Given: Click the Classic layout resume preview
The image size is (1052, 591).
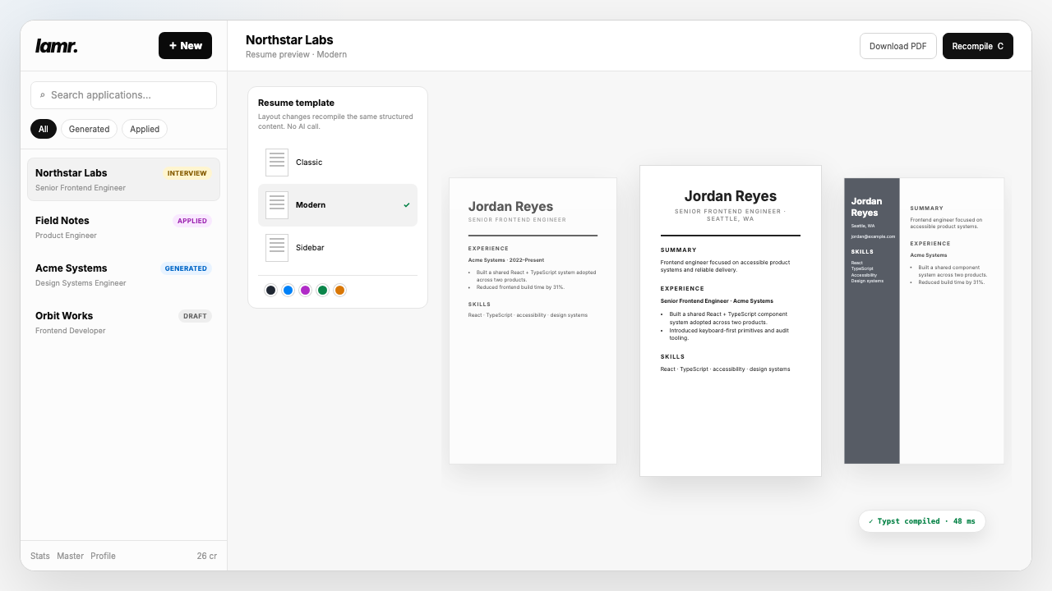Looking at the screenshot, I should click(533, 321).
